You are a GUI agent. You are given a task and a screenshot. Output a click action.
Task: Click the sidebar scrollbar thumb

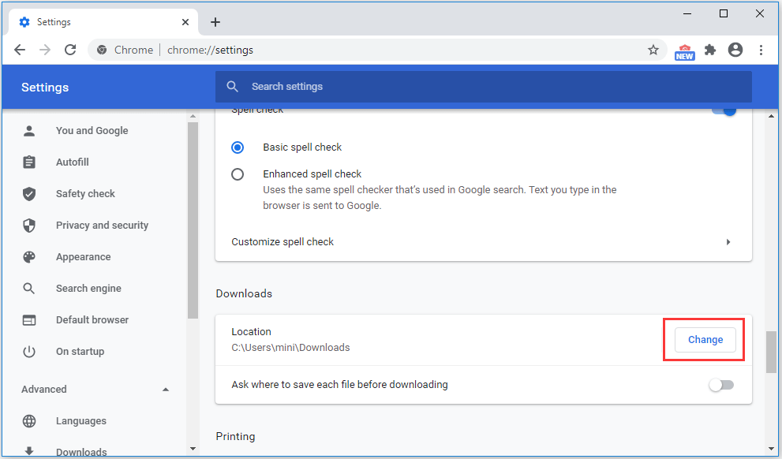(x=193, y=220)
